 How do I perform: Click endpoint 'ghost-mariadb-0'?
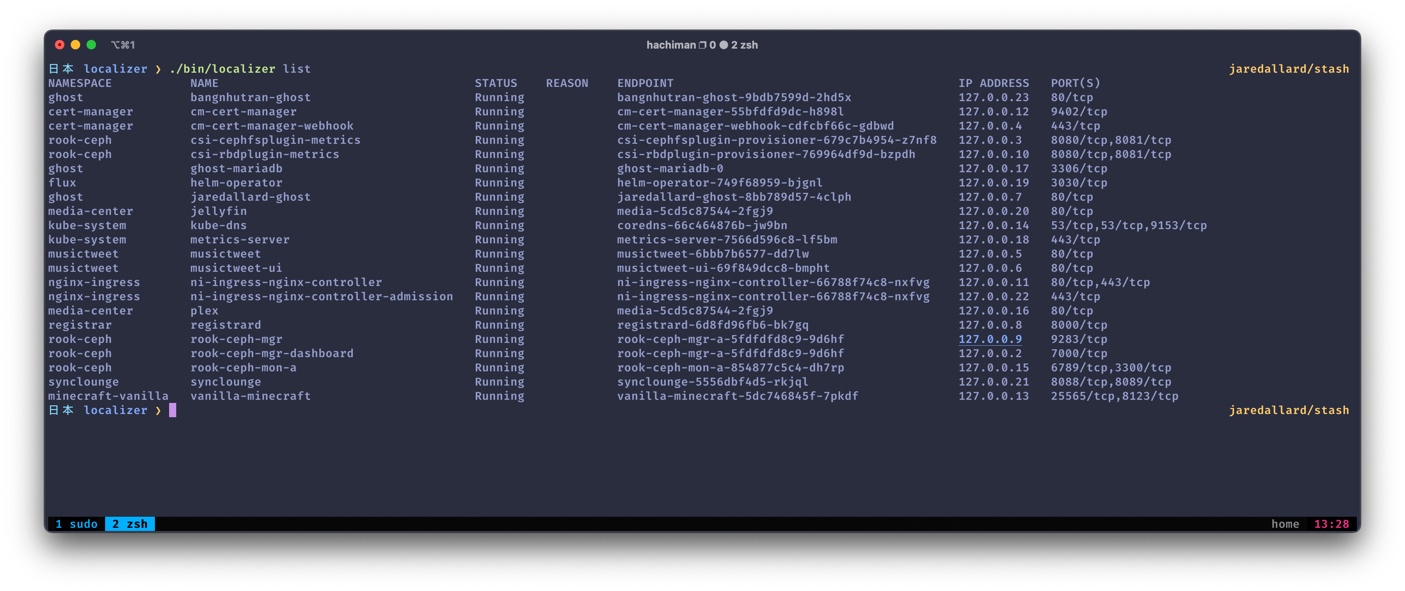tap(670, 168)
